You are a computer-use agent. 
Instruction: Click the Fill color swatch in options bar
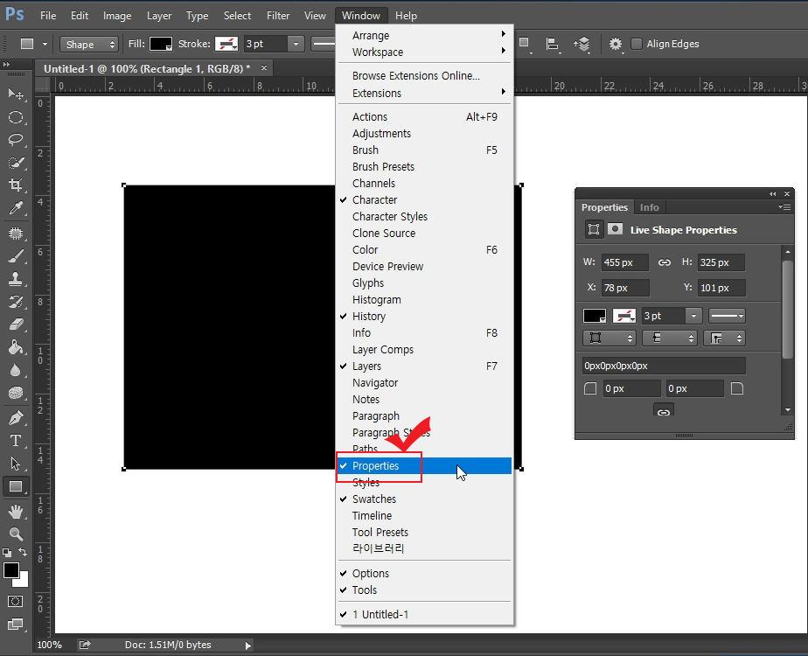(161, 44)
